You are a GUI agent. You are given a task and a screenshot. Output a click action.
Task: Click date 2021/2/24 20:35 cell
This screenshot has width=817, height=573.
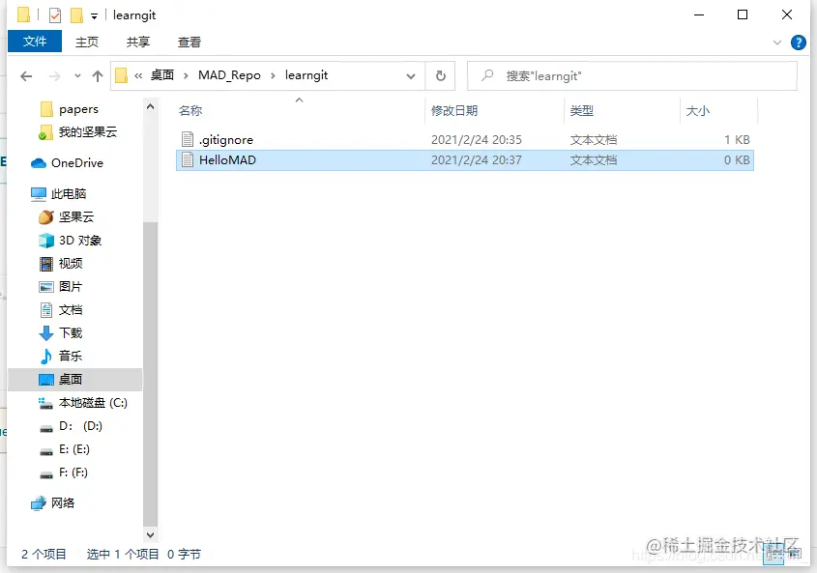(x=477, y=139)
